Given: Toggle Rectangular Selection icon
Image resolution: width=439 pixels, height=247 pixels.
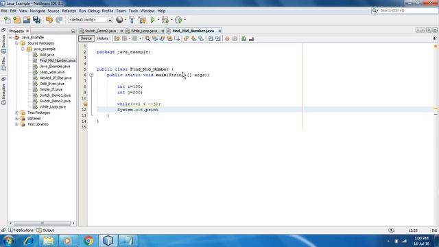Looking at the screenshot, I should tap(177, 38).
